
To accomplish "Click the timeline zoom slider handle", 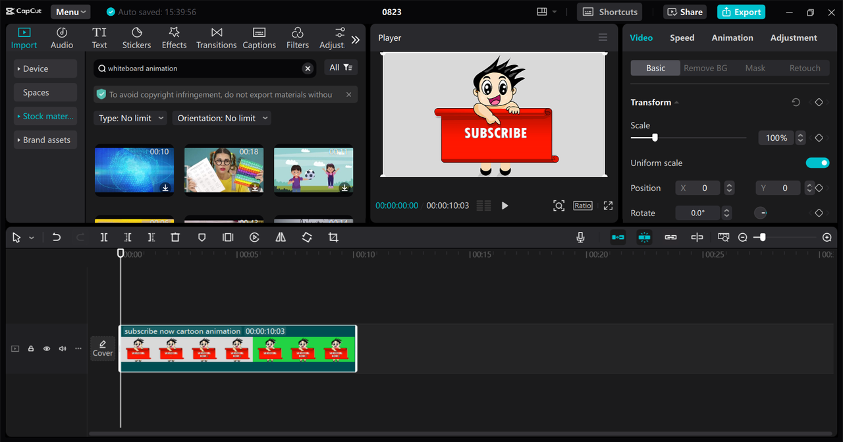I will coord(763,237).
